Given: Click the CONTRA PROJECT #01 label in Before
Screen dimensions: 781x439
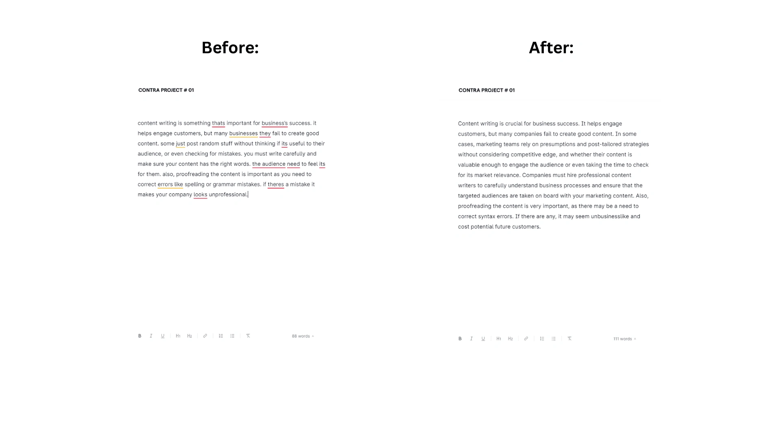Looking at the screenshot, I should [166, 89].
